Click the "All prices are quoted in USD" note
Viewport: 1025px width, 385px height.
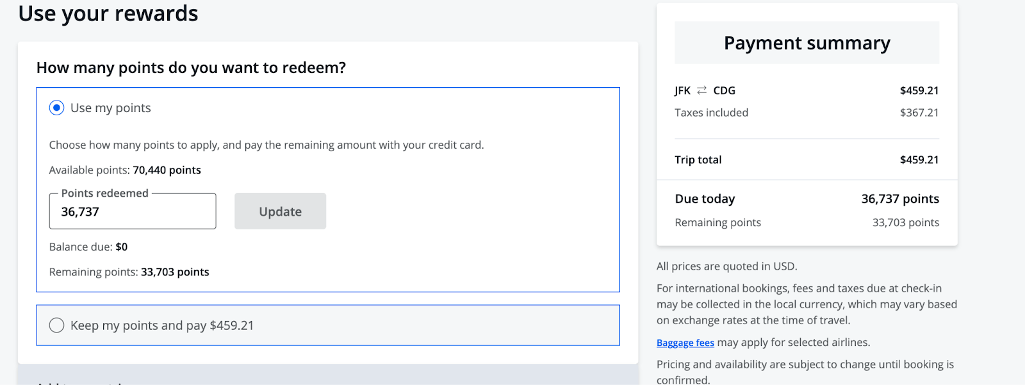pyautogui.click(x=726, y=266)
